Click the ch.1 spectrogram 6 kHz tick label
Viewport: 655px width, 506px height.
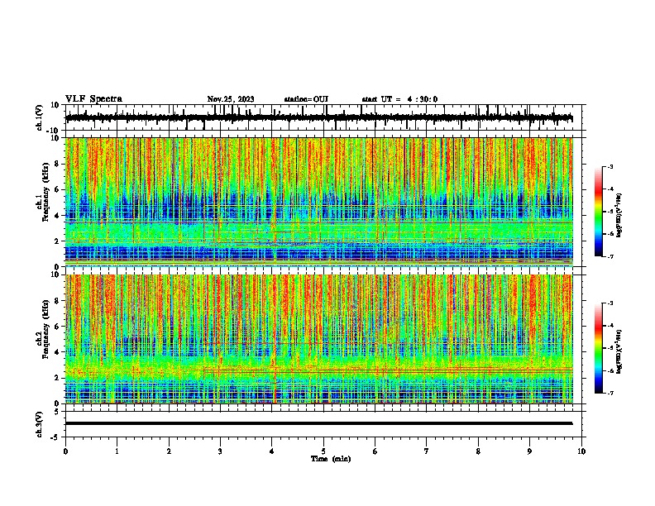(x=57, y=189)
